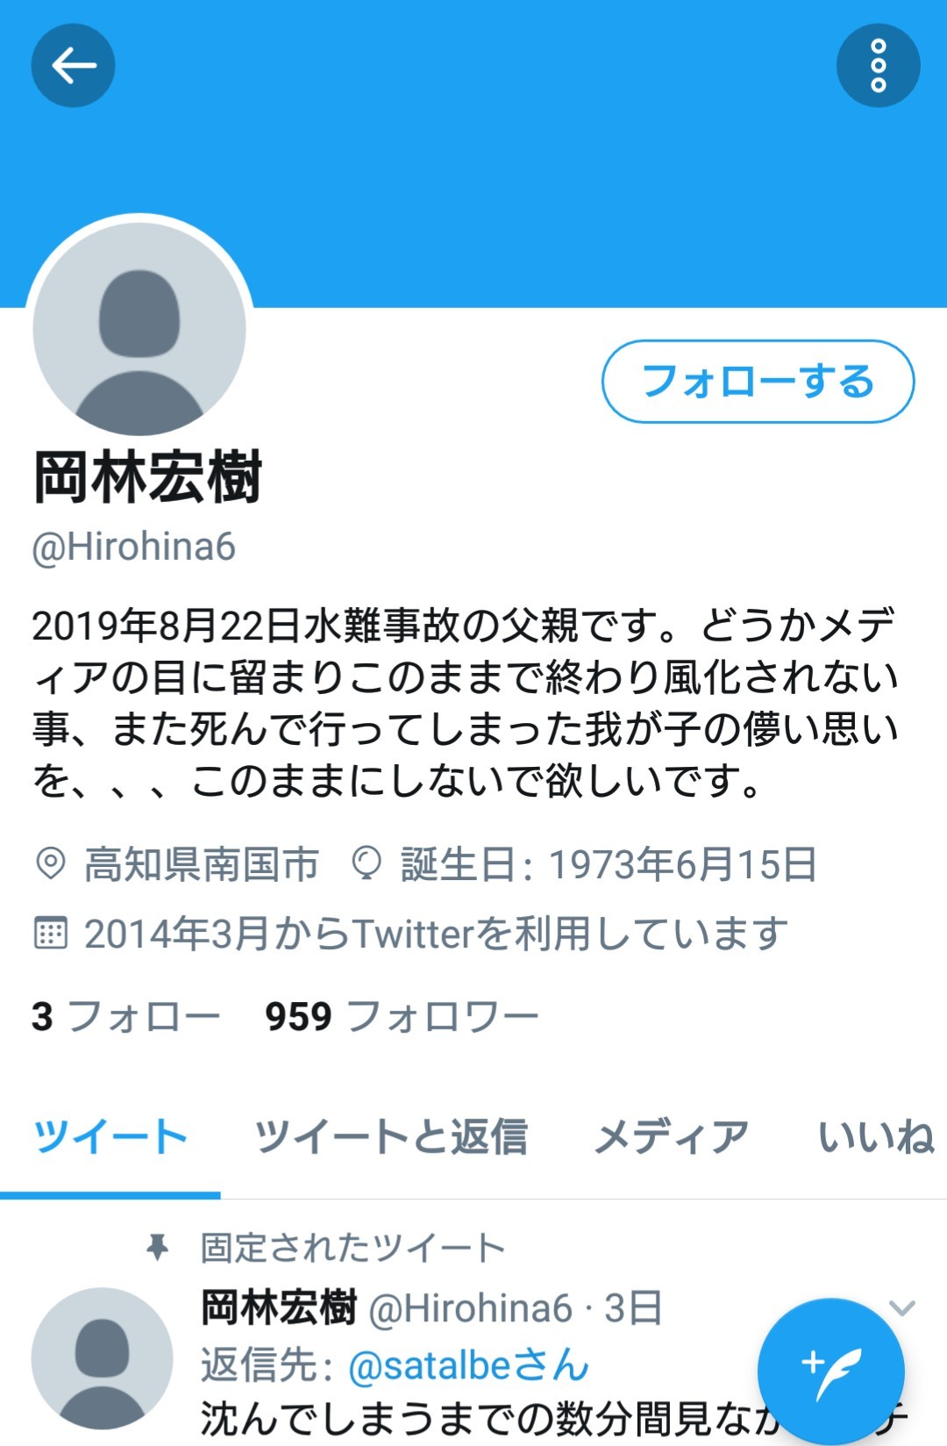The image size is (947, 1446).
Task: Tap the back arrow icon
Action: click(x=74, y=66)
